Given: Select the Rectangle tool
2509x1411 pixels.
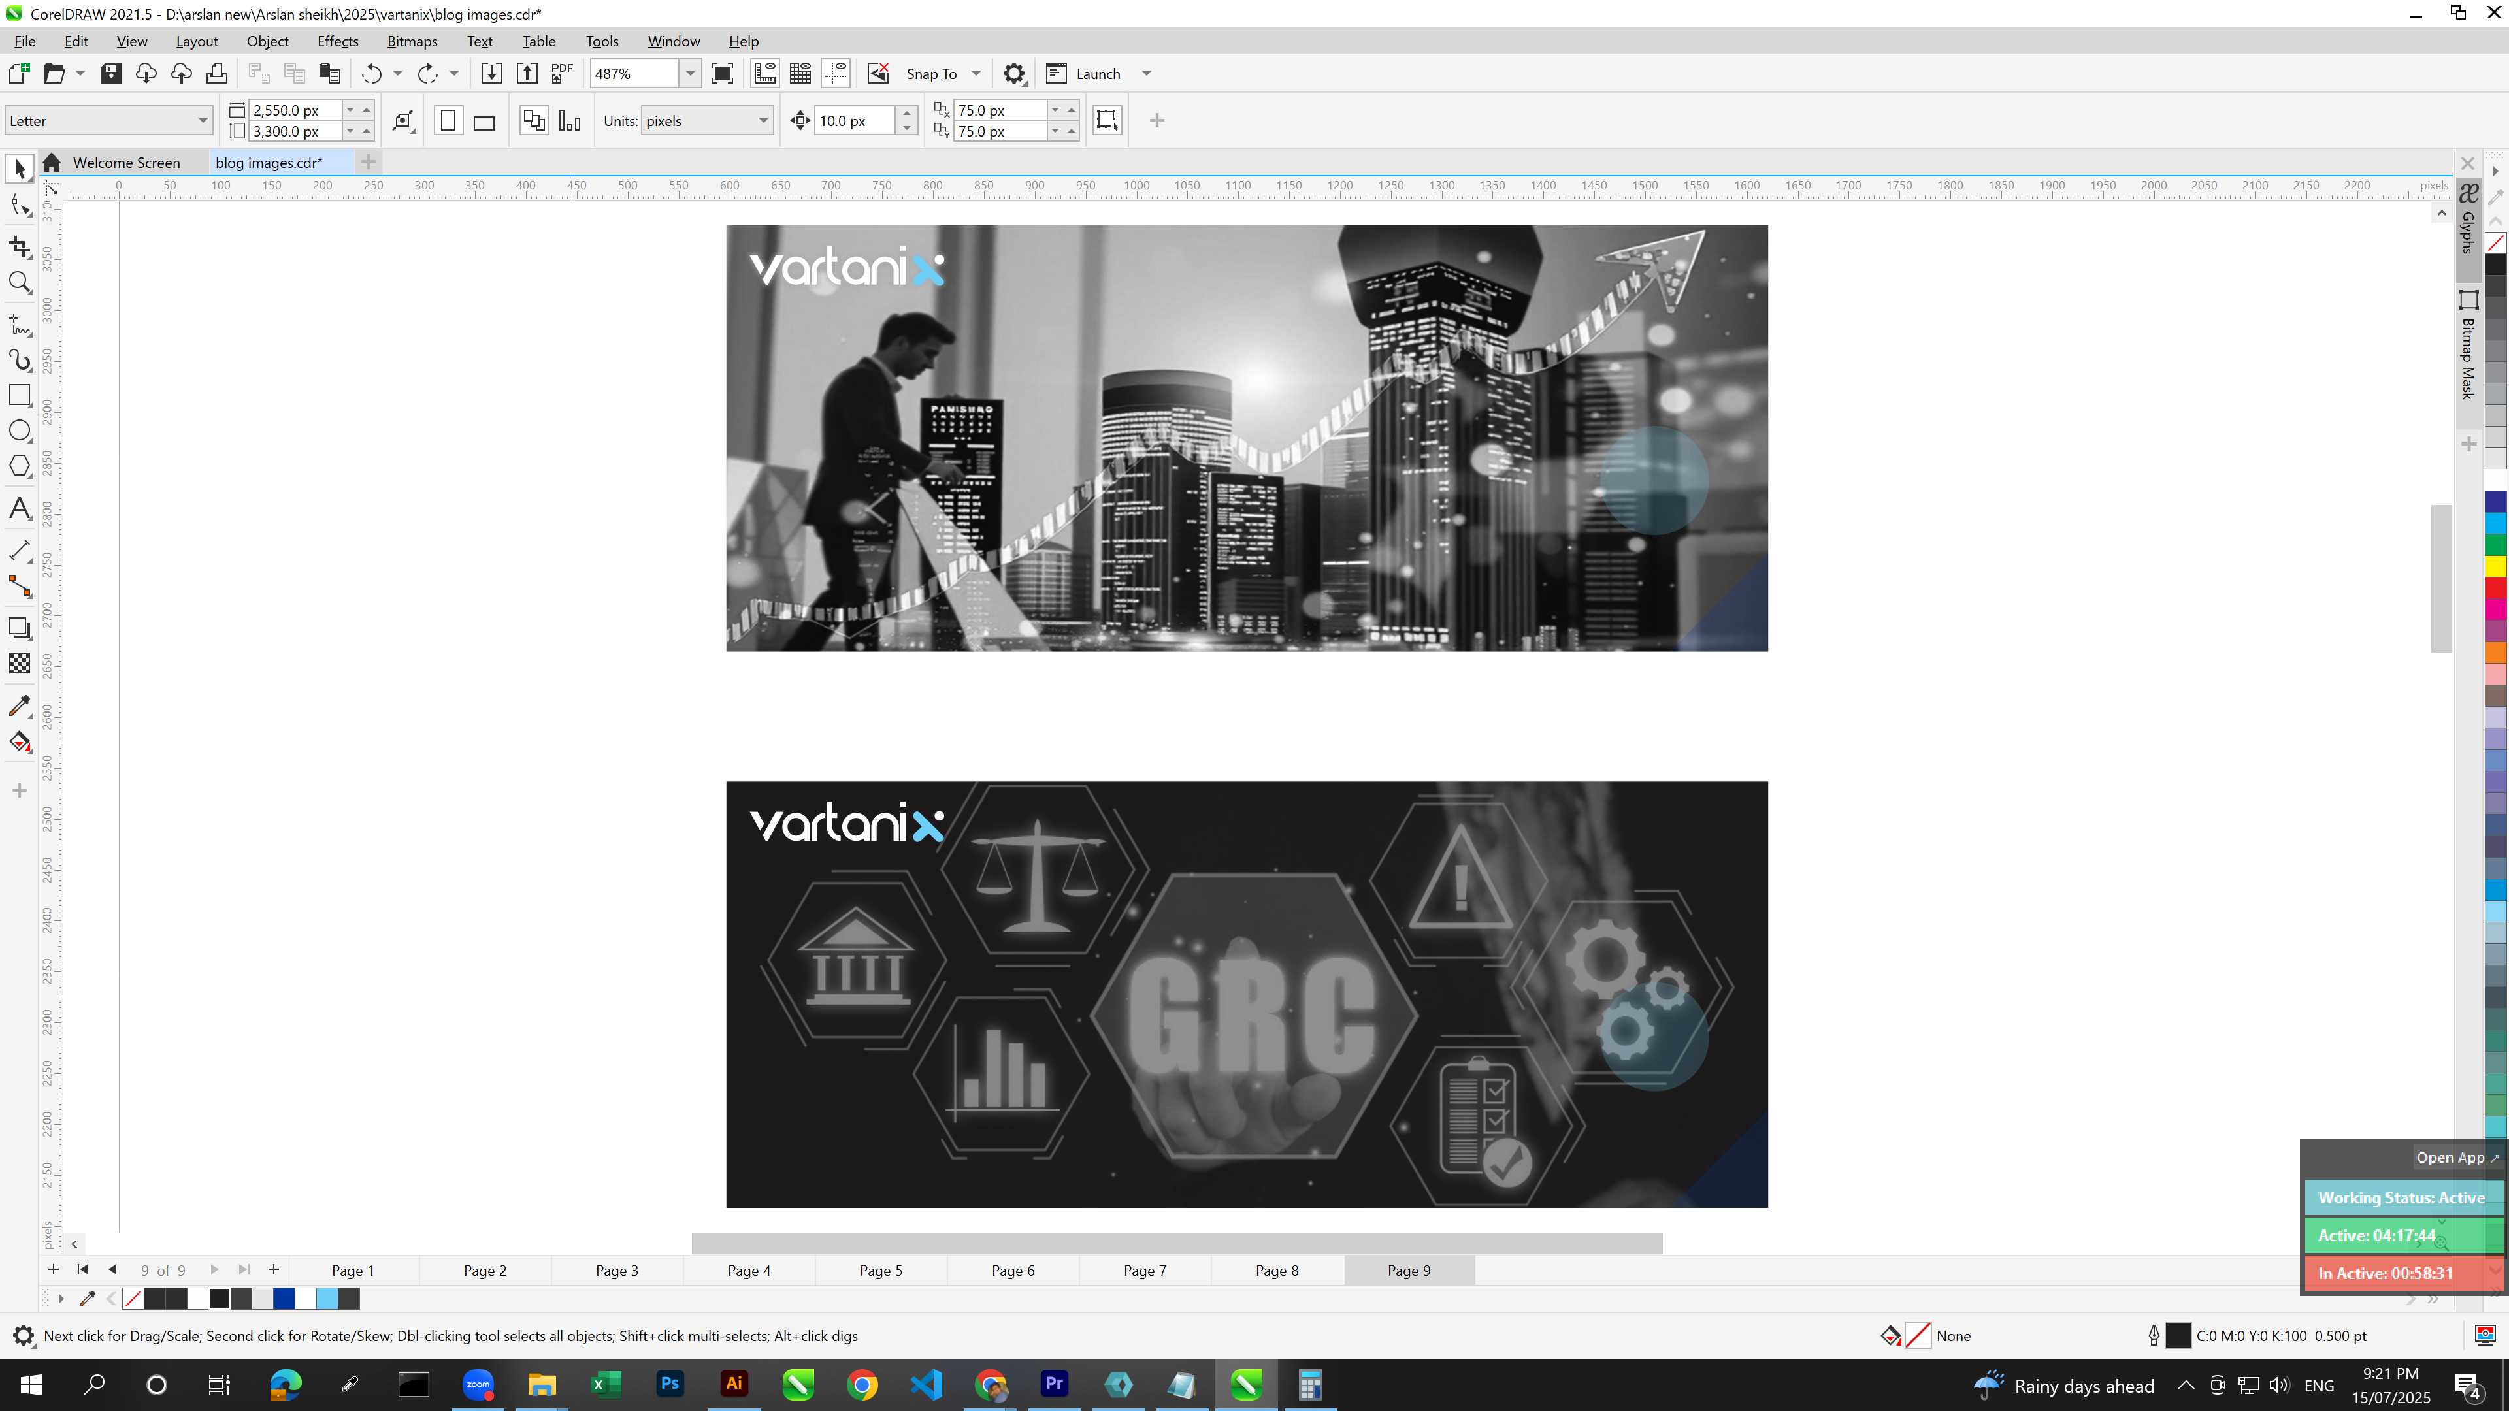Looking at the screenshot, I should [x=20, y=395].
